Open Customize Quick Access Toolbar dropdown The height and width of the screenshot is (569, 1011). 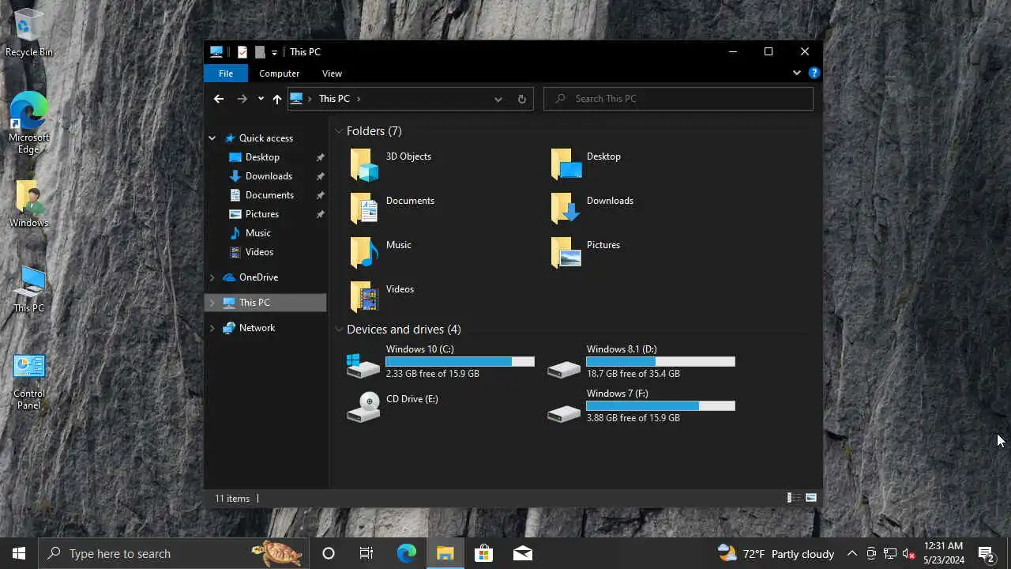tap(274, 52)
